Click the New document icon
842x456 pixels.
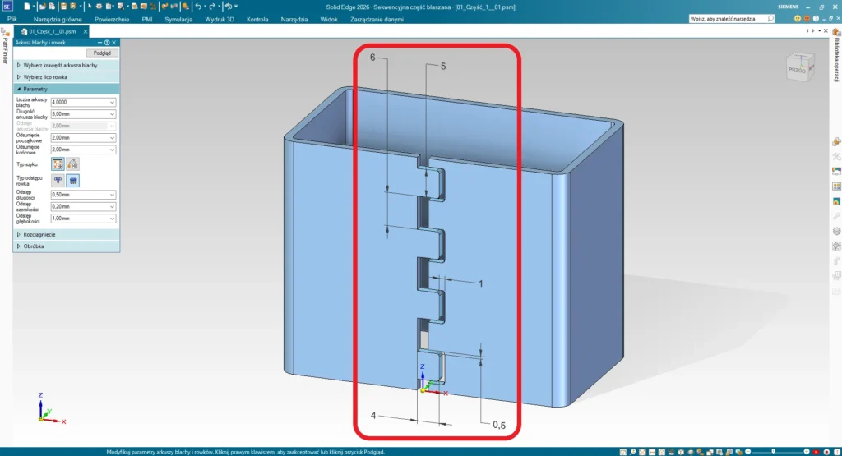(27, 7)
